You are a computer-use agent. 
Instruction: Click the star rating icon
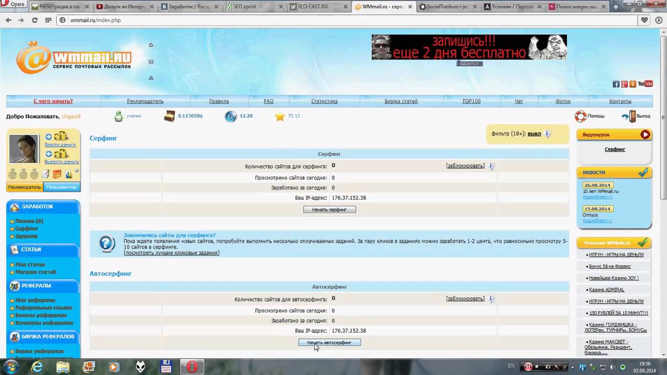(280, 116)
